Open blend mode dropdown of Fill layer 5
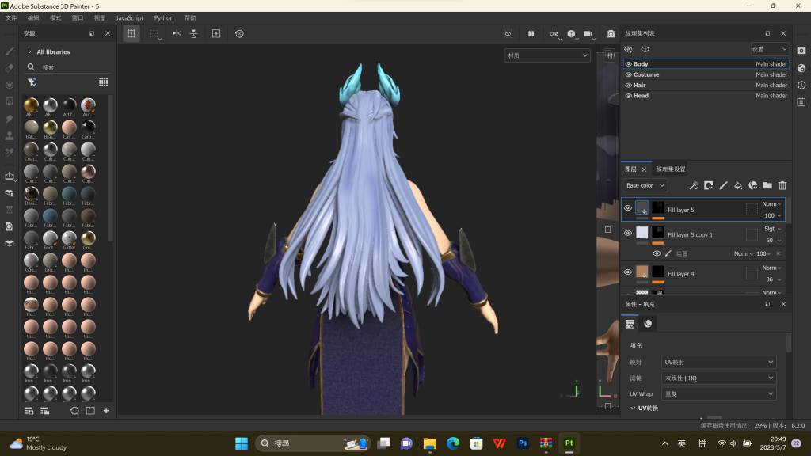 pos(771,204)
